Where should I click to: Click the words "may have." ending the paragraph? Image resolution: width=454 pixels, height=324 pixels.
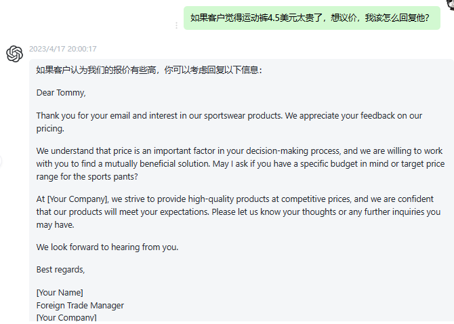click(55, 224)
